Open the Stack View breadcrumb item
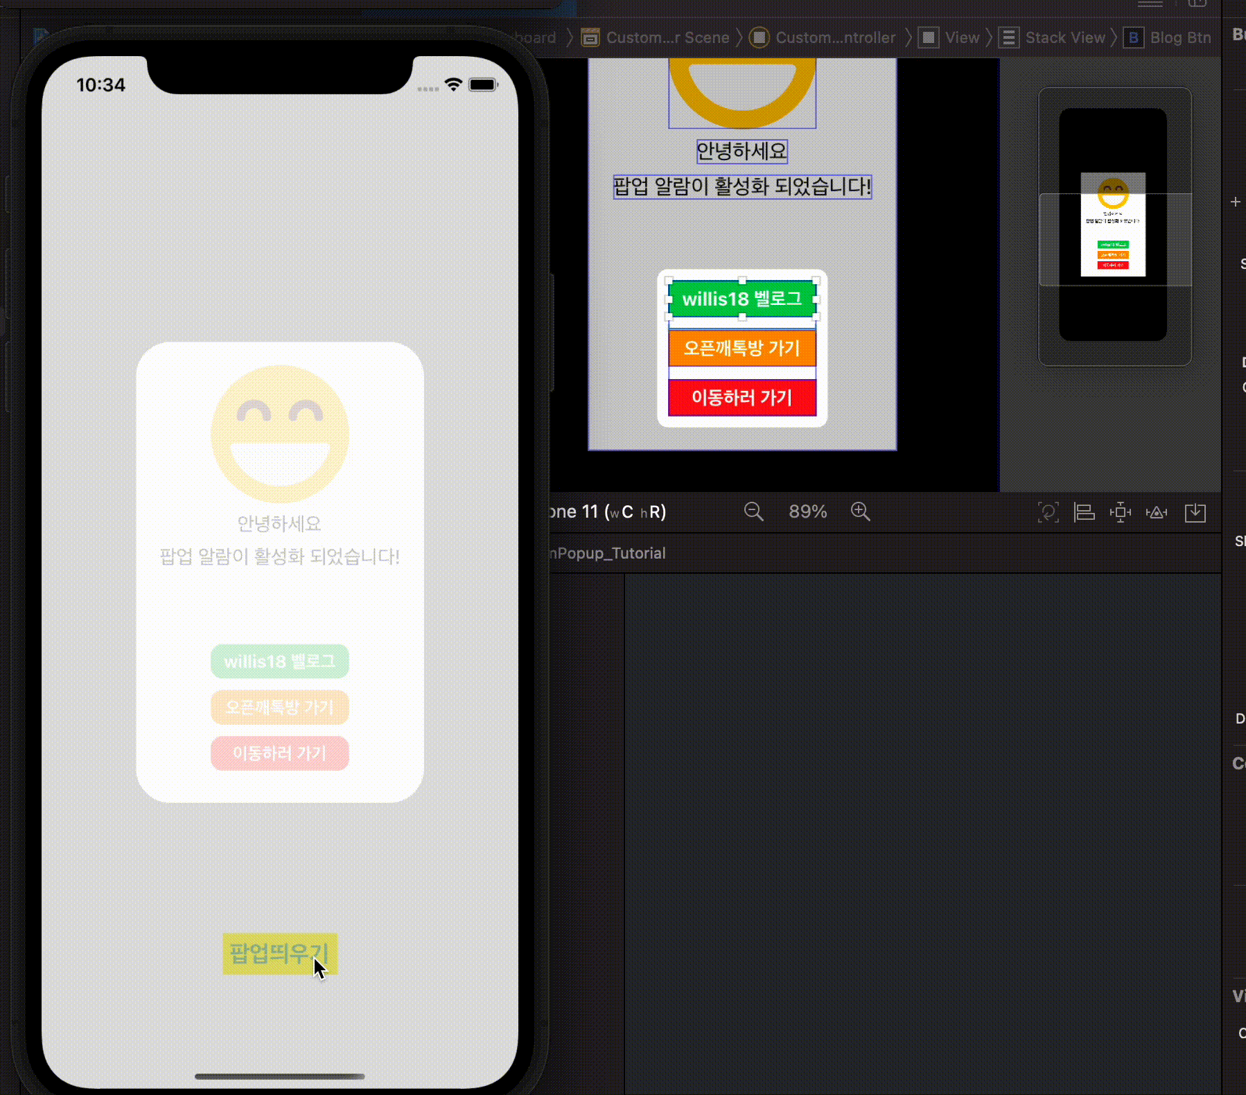 click(x=1065, y=37)
